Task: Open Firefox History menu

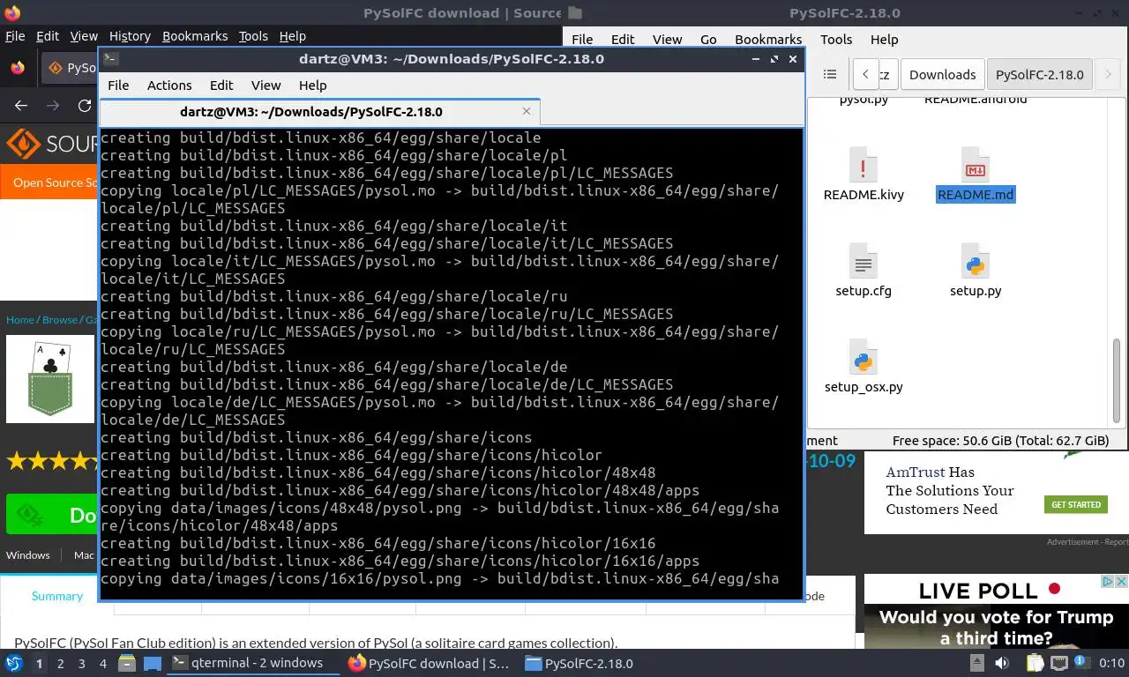Action: 130,36
